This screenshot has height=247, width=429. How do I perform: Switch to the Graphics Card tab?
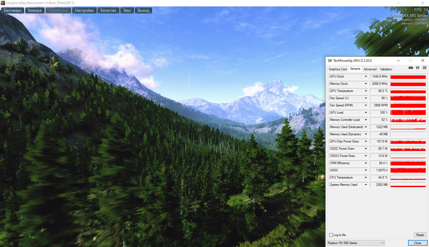(x=338, y=69)
